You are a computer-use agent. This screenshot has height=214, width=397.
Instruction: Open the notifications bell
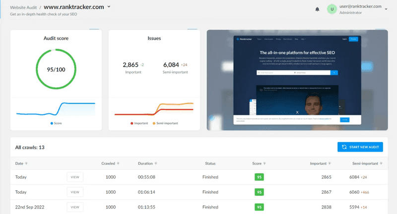click(317, 9)
